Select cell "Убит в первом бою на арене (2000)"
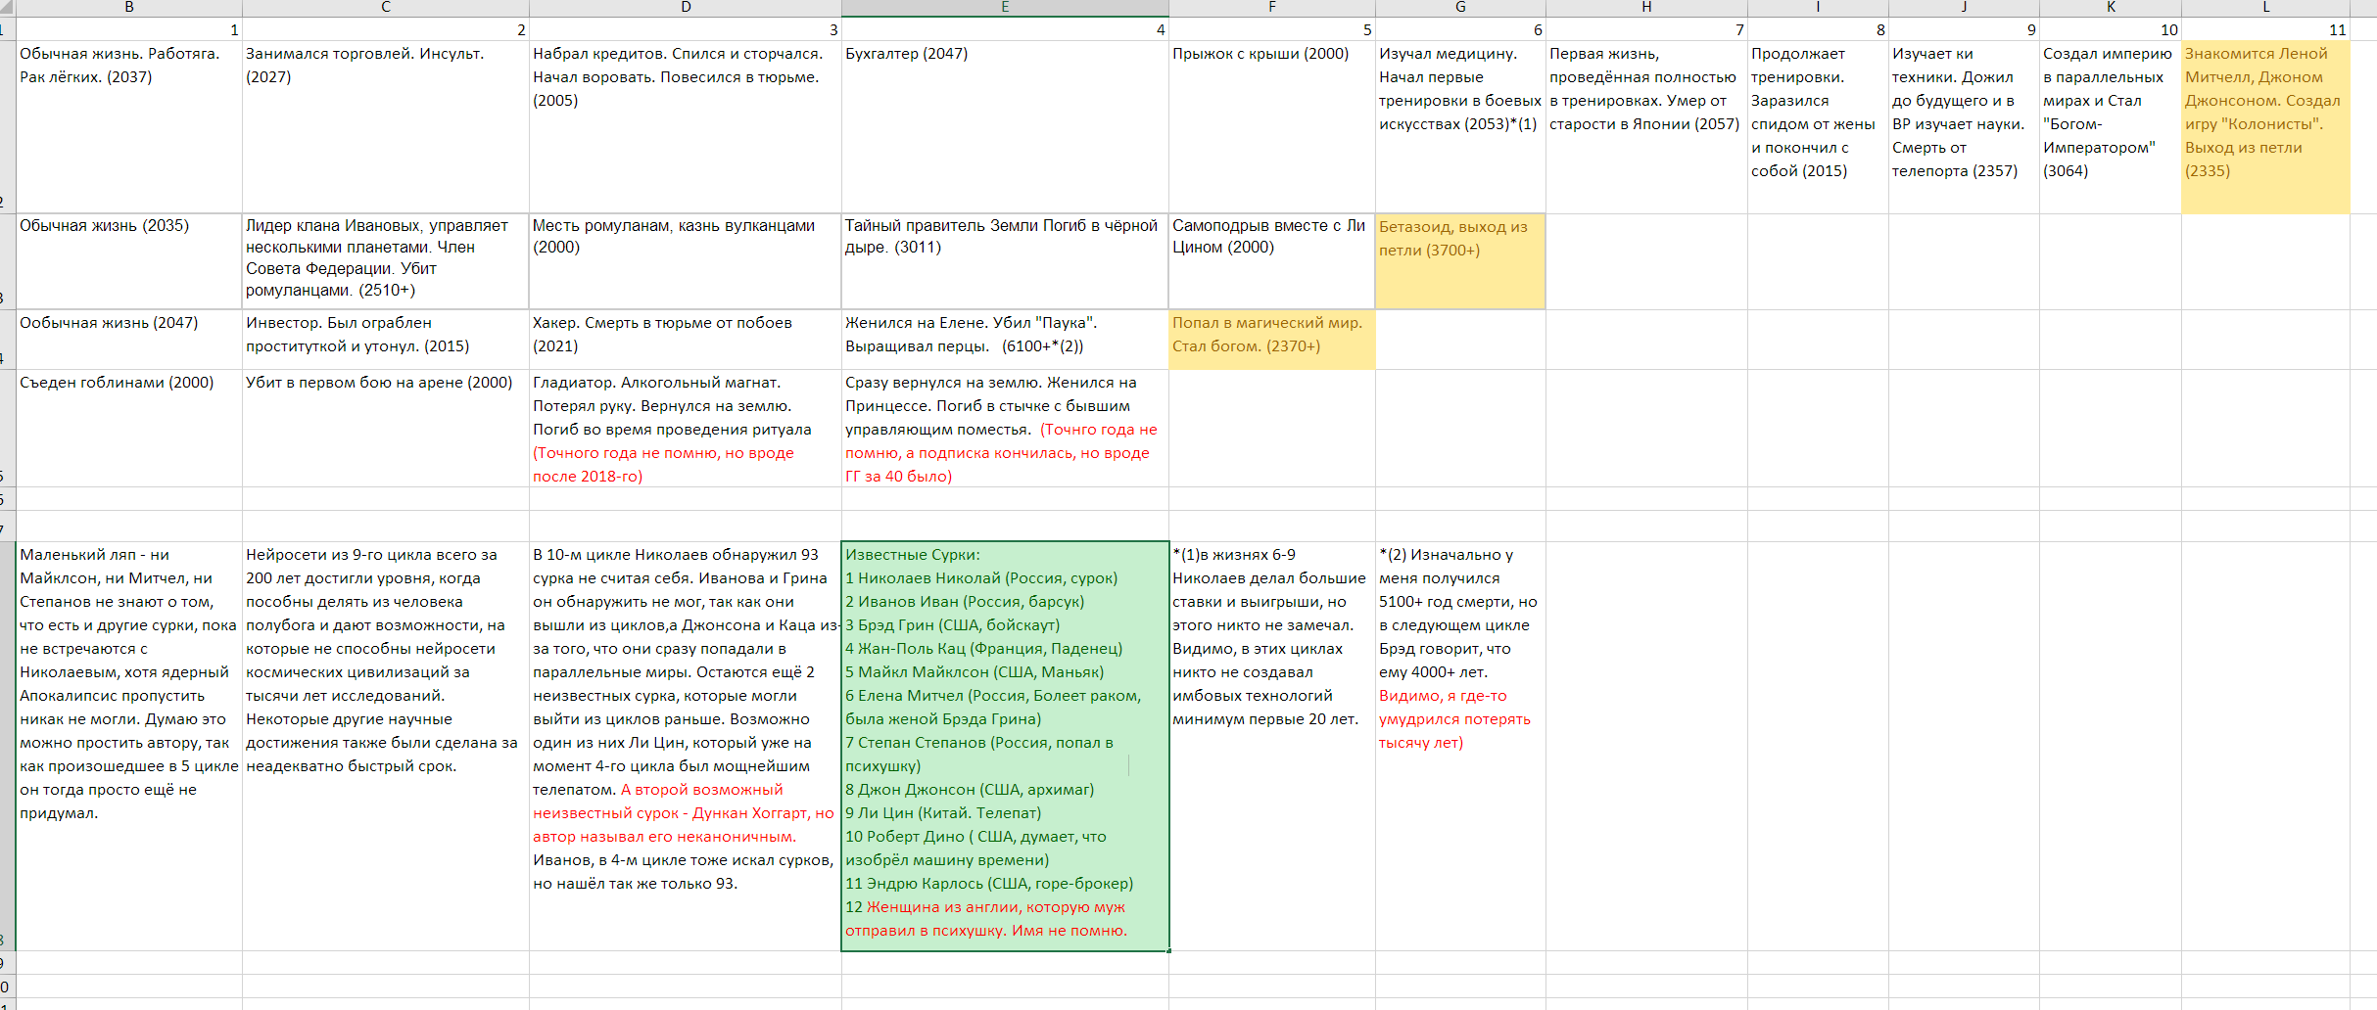This screenshot has width=2377, height=1010. (x=386, y=428)
